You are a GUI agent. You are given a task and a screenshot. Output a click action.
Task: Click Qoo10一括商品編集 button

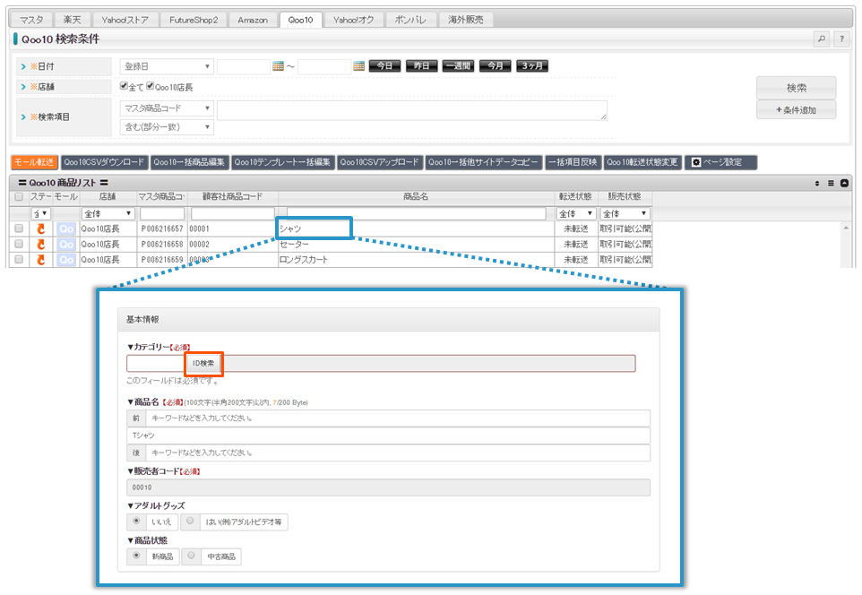[x=189, y=162]
